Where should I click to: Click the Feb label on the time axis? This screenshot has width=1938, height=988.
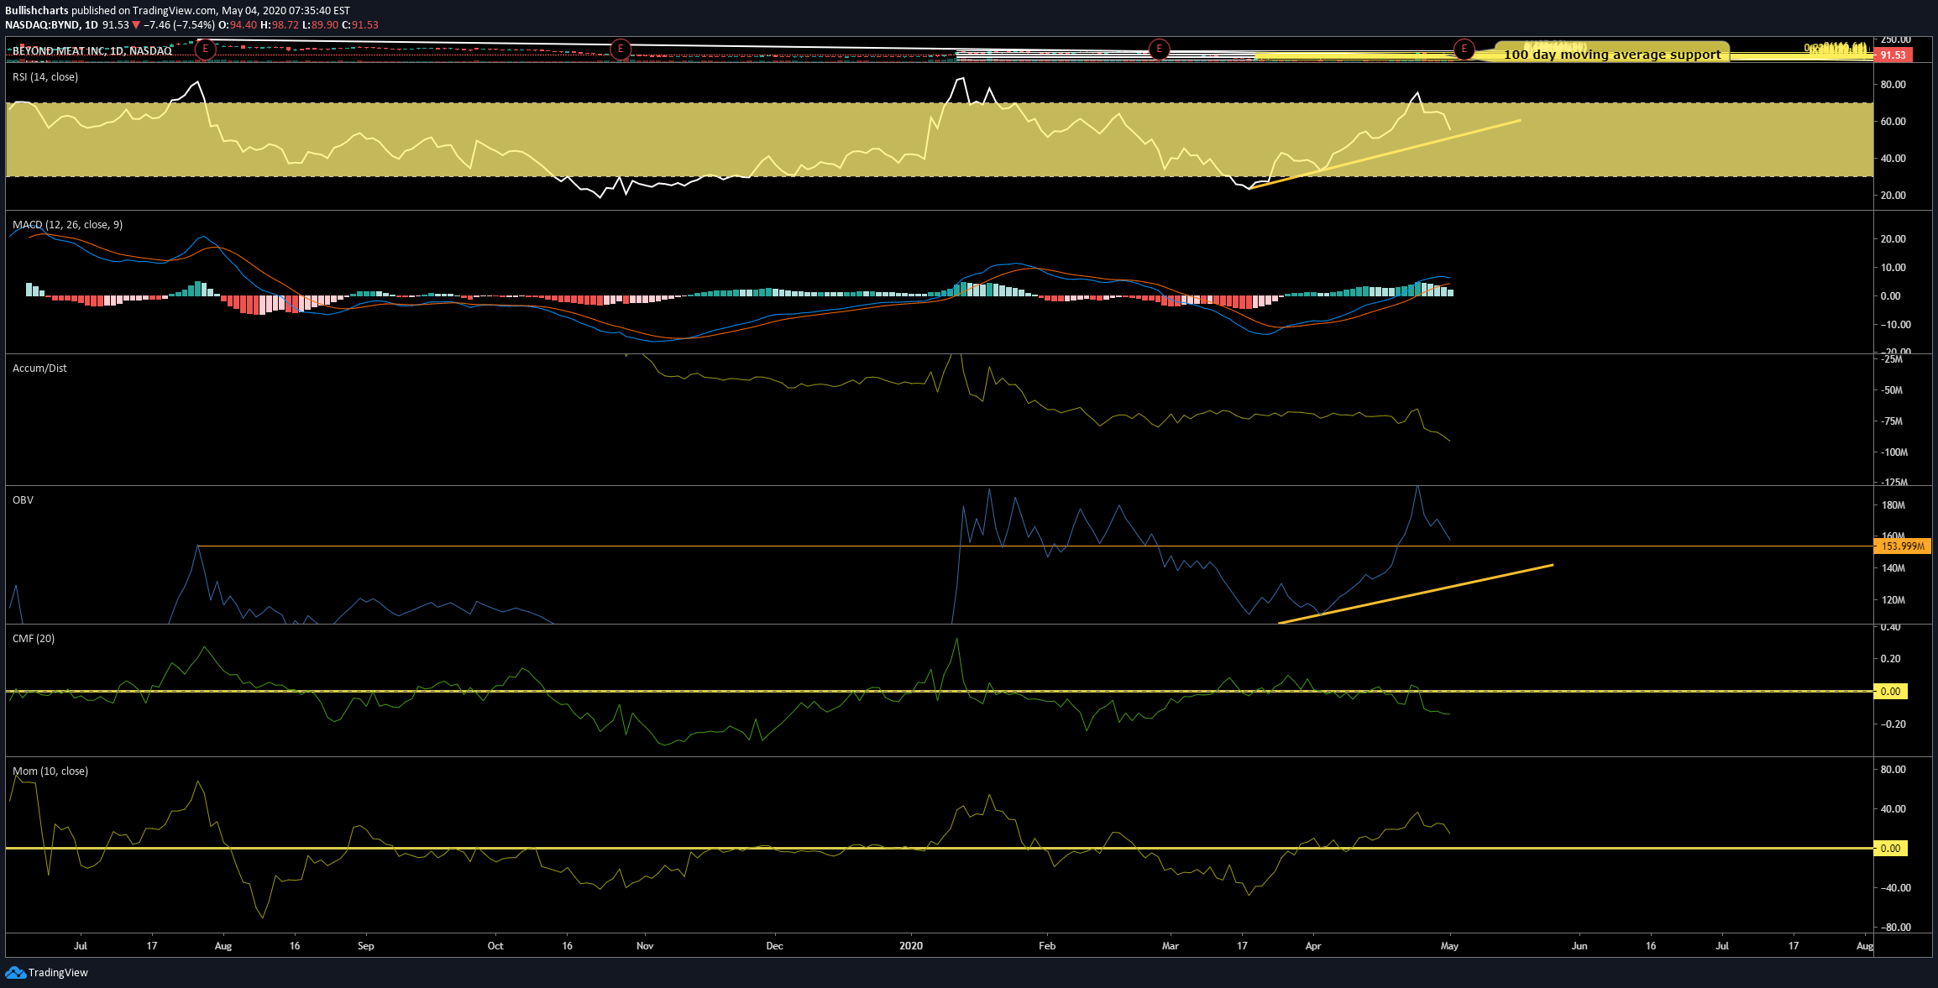pyautogui.click(x=1047, y=946)
